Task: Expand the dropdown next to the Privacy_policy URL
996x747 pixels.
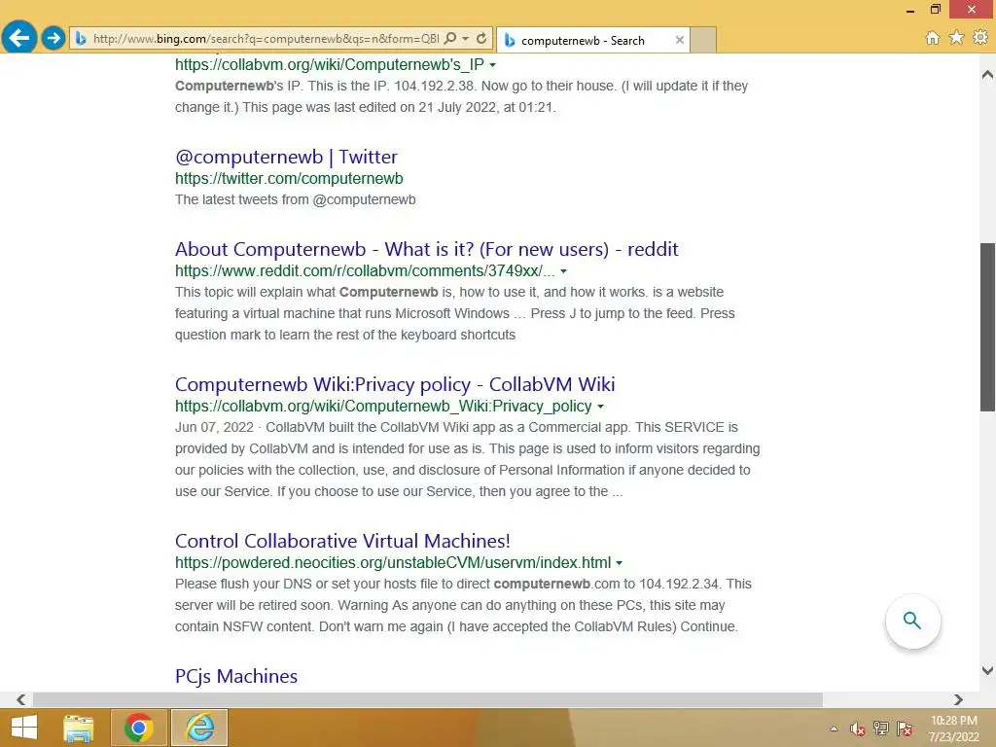Action: pyautogui.click(x=600, y=407)
